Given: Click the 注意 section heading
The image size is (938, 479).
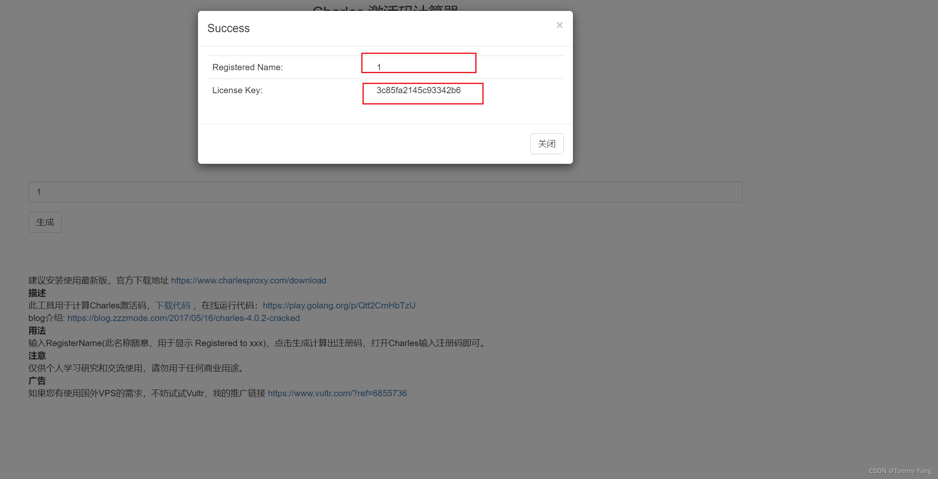Looking at the screenshot, I should click(x=37, y=356).
